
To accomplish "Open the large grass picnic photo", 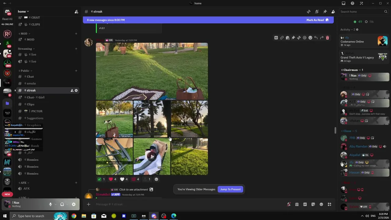I will (x=152, y=71).
